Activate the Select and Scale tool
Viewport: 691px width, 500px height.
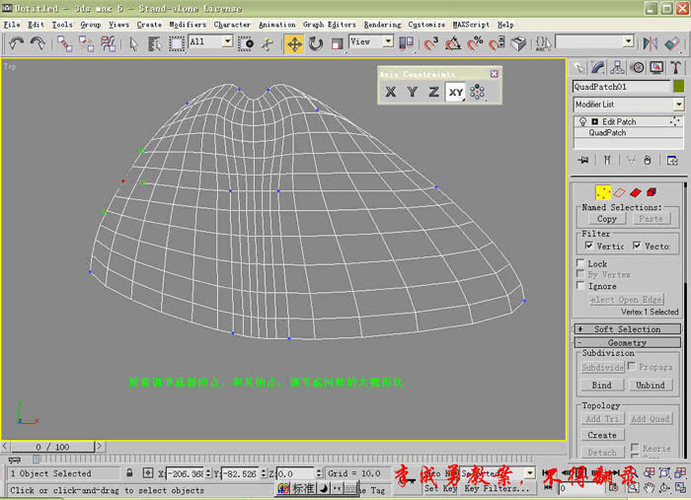tap(337, 43)
